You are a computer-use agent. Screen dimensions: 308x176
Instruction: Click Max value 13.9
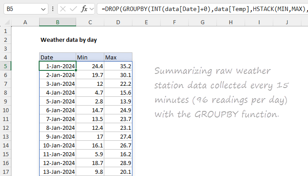pyautogui.click(x=118, y=101)
